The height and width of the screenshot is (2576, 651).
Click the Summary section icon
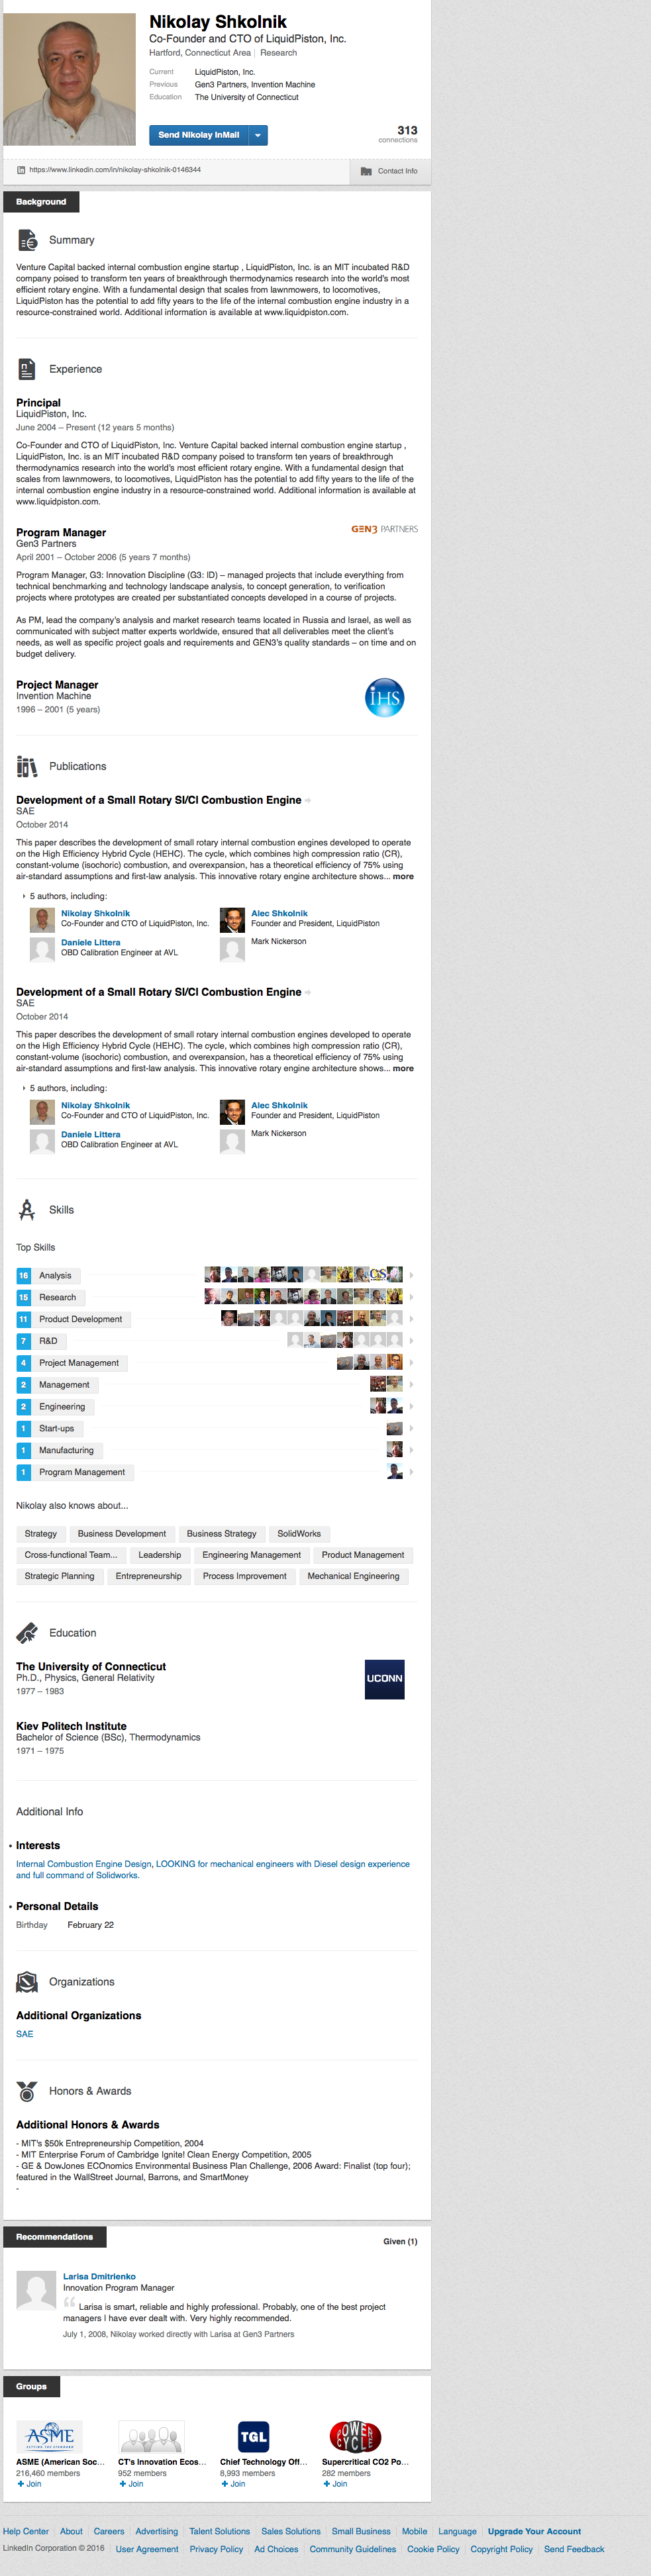[x=27, y=240]
